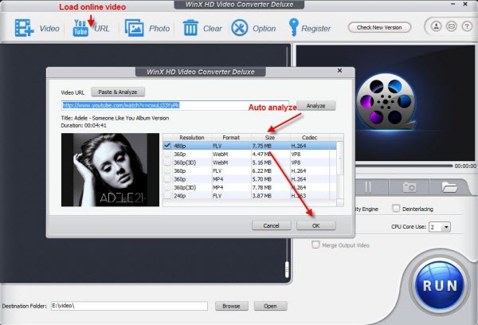Click the Option toolbar label
This screenshot has height=325, width=478.
[x=264, y=29]
